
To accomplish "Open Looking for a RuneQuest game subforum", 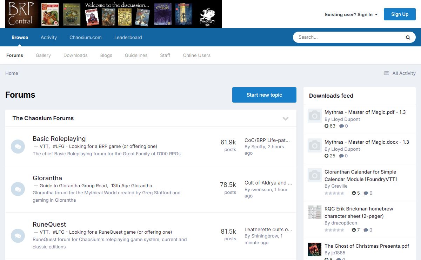I will click(112, 232).
